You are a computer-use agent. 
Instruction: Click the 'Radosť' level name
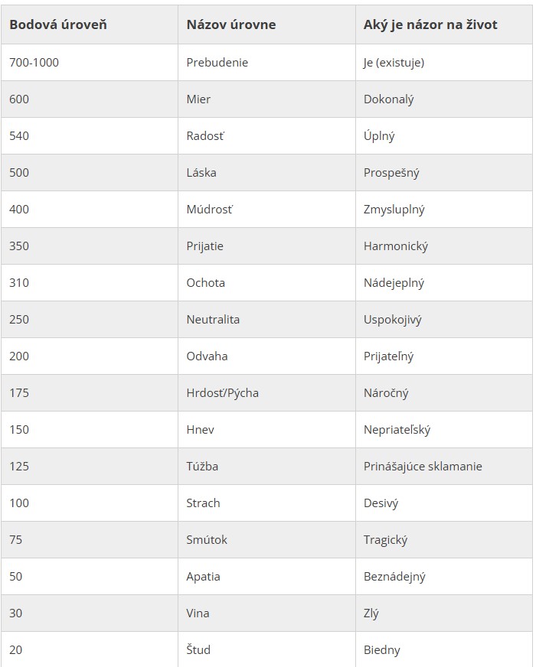[x=205, y=135]
